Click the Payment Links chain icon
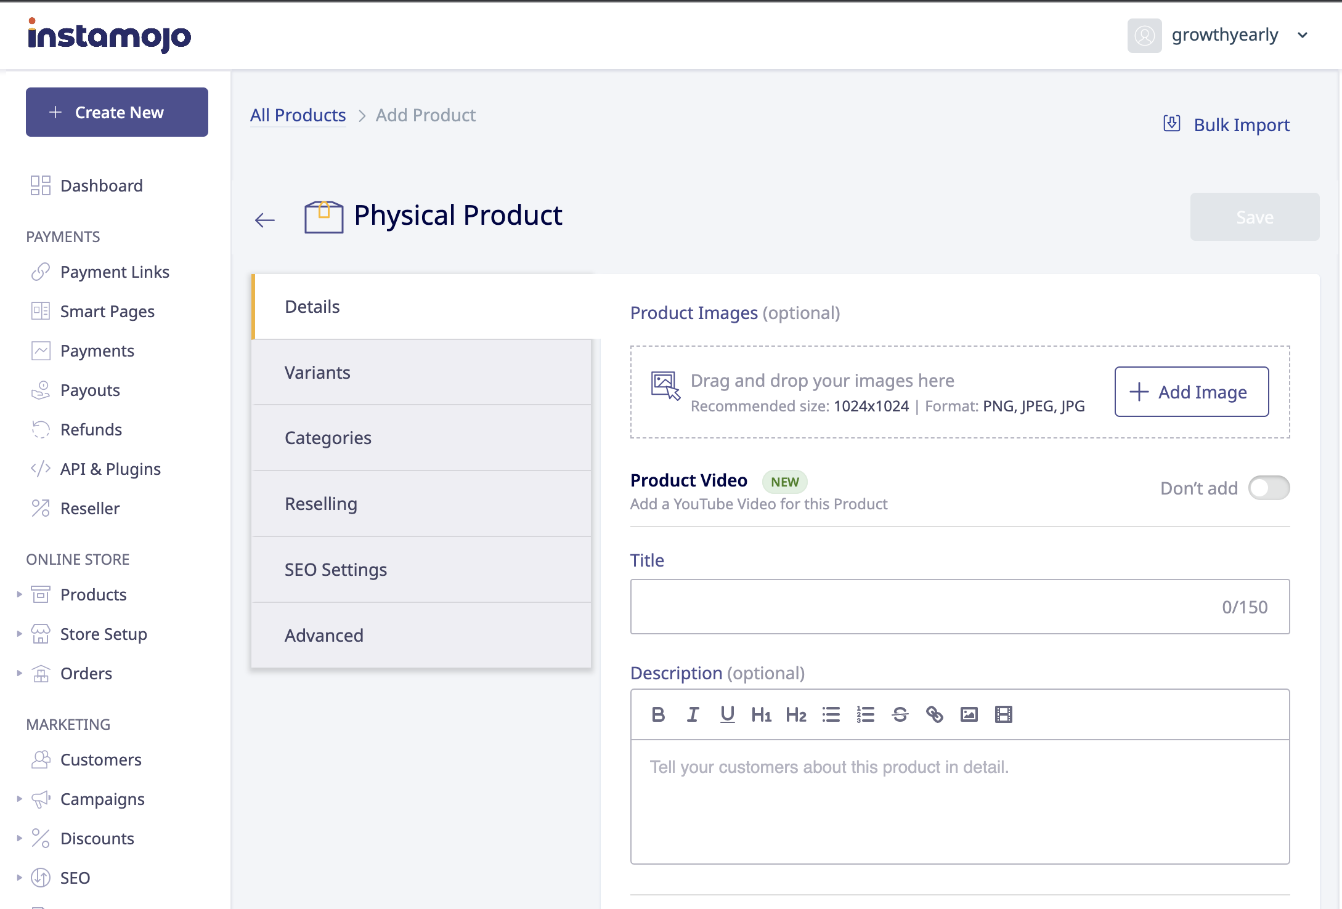 tap(41, 272)
